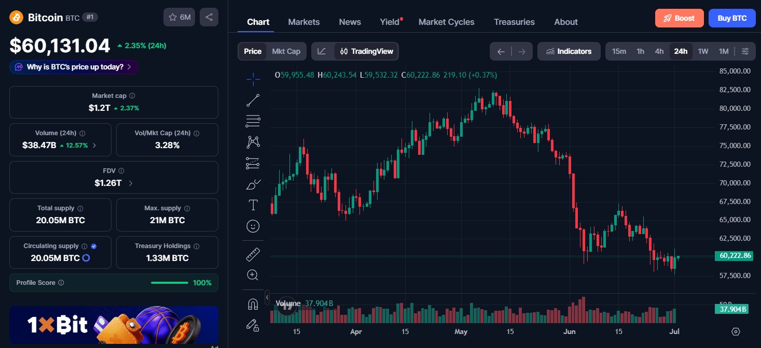Open the Chart tab

pyautogui.click(x=258, y=22)
